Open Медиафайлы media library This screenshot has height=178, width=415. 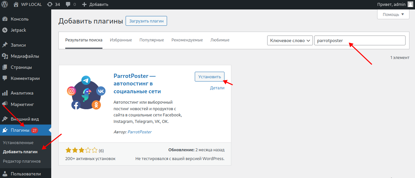[25, 56]
